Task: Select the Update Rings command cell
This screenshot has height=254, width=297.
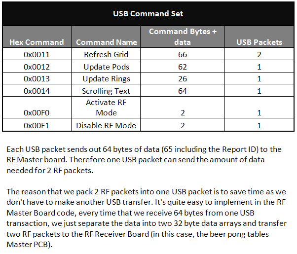Action: (106, 79)
